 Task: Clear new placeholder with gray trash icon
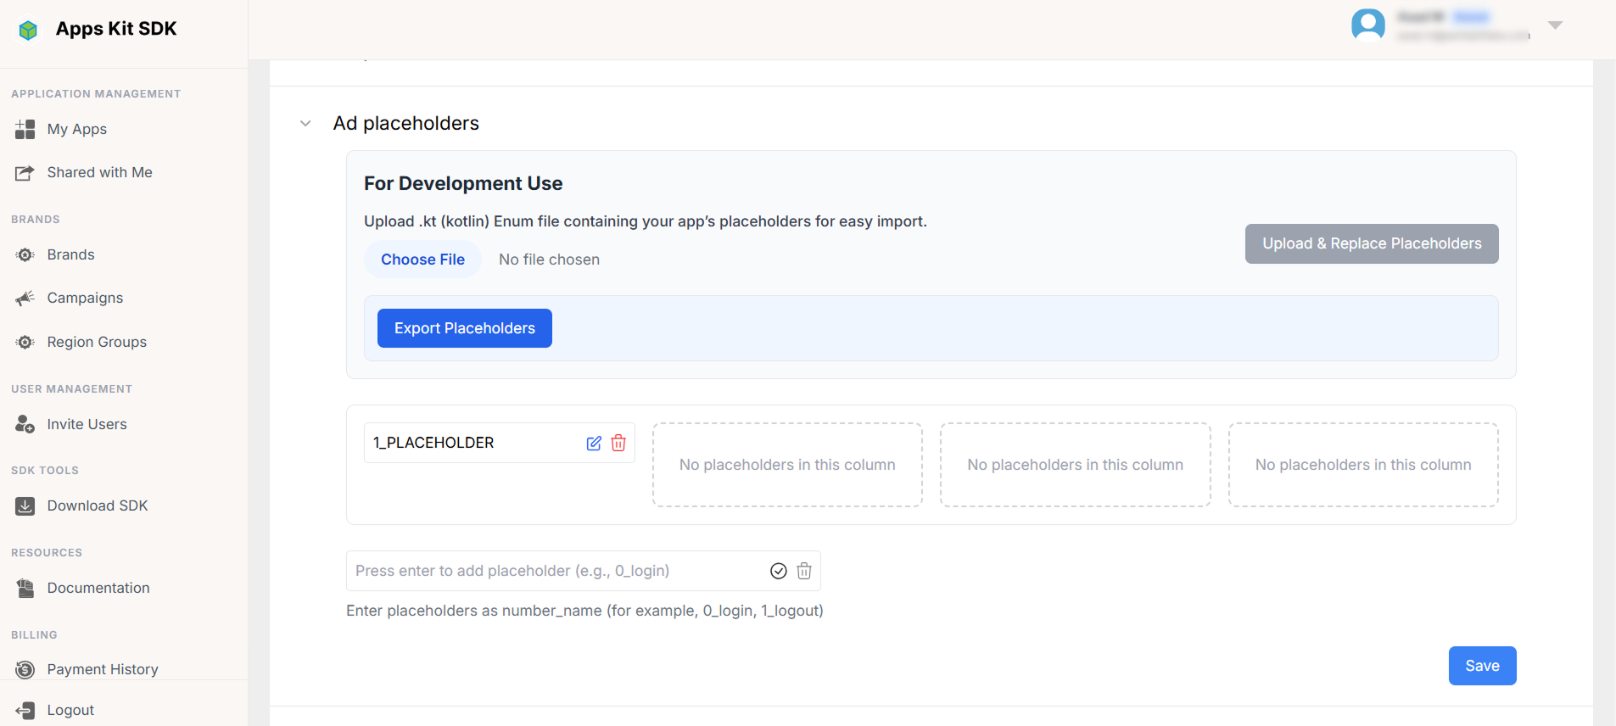point(804,571)
